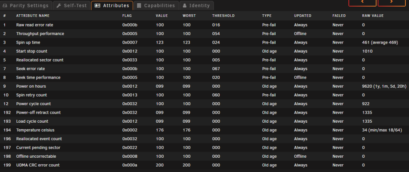Click the building icon on Capabilities tab
Screen dimensions: 409x172
pyautogui.click(x=139, y=5)
